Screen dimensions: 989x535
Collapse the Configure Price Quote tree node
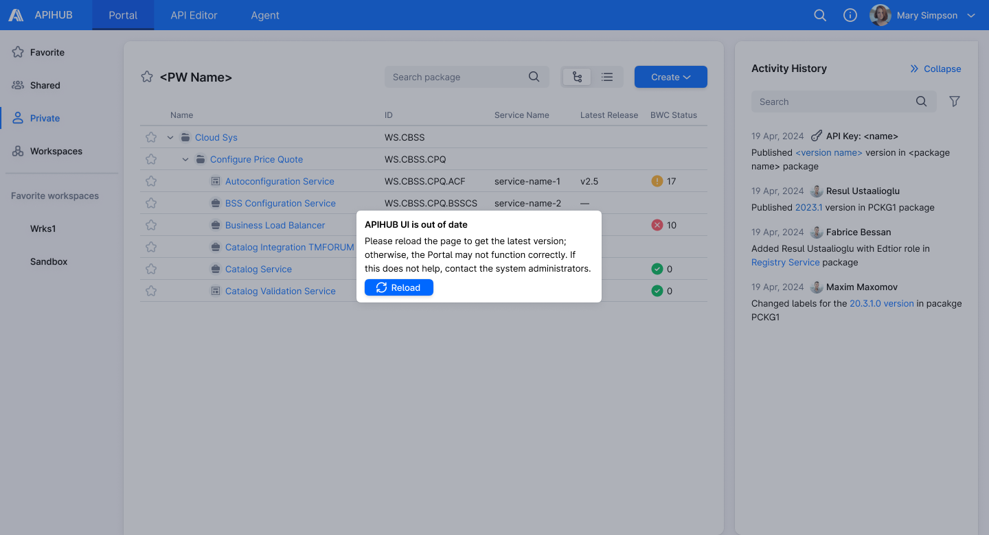(x=185, y=159)
